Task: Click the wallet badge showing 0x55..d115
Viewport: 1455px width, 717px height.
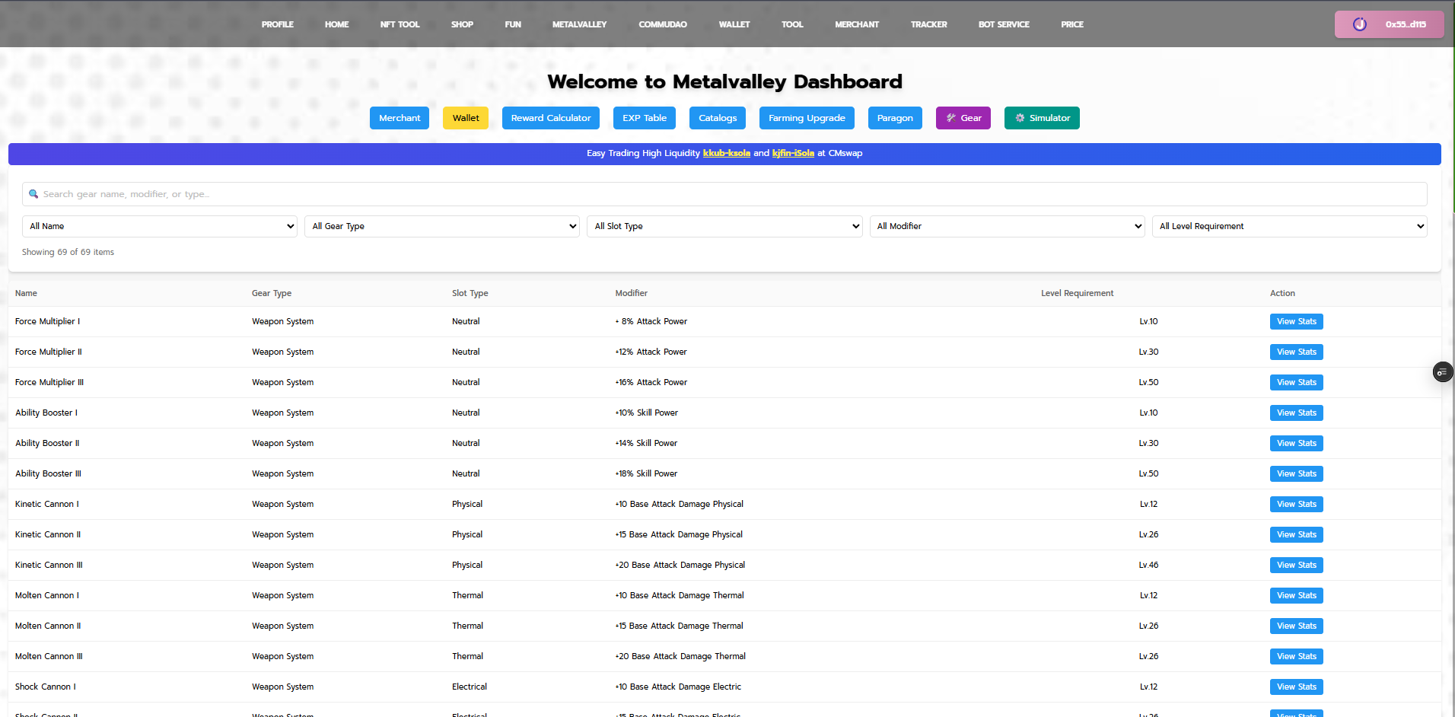Action: point(1387,24)
